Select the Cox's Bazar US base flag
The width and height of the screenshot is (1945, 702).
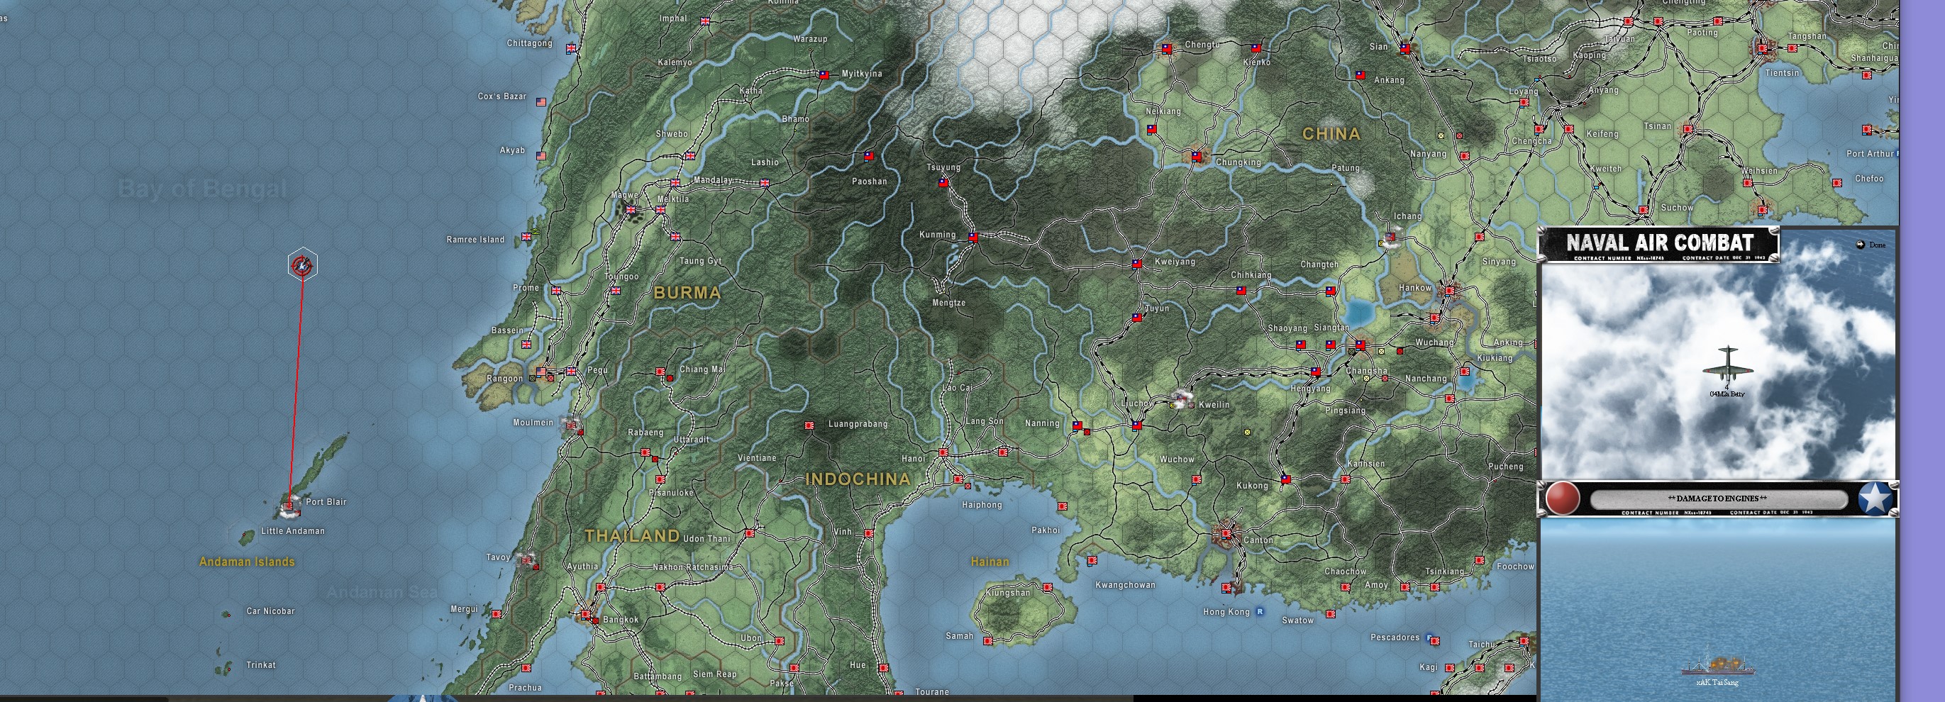coord(541,102)
